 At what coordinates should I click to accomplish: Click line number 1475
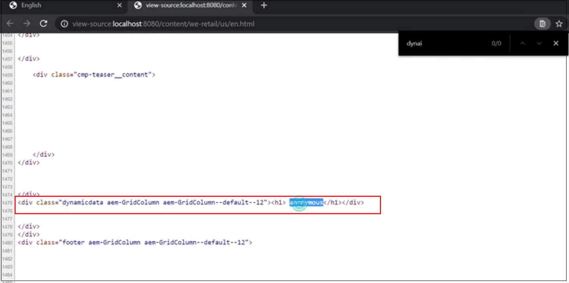coord(7,202)
